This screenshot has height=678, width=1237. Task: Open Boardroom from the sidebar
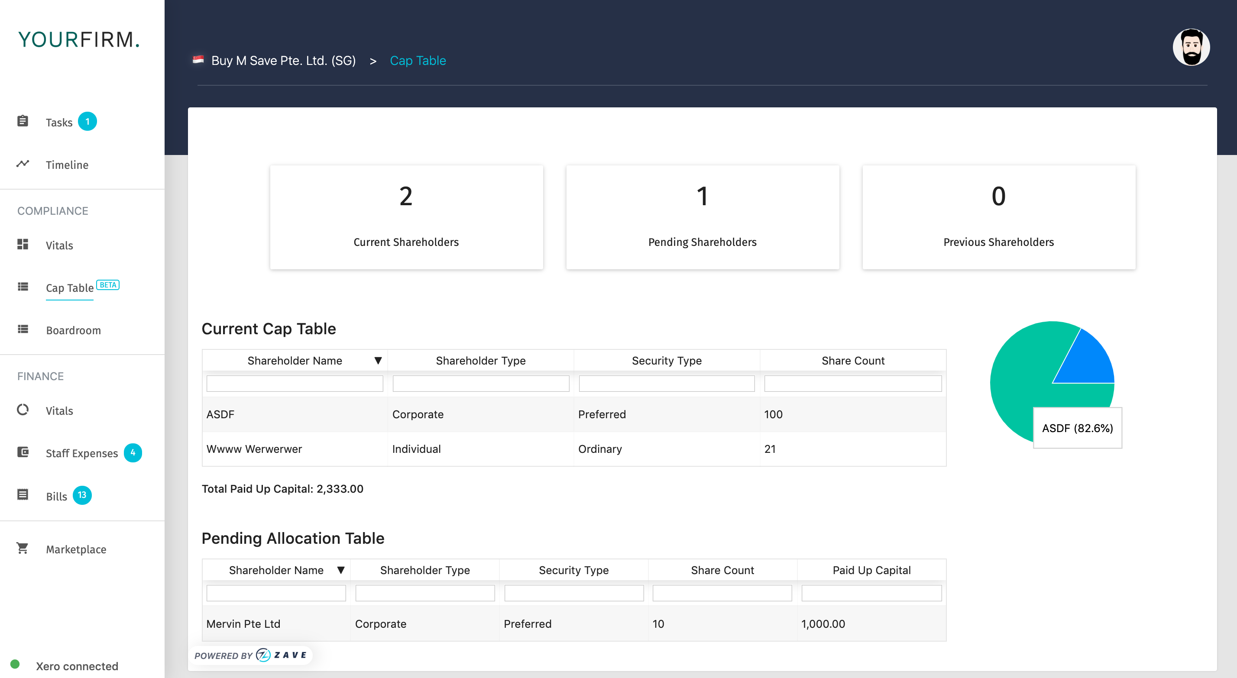coord(74,330)
